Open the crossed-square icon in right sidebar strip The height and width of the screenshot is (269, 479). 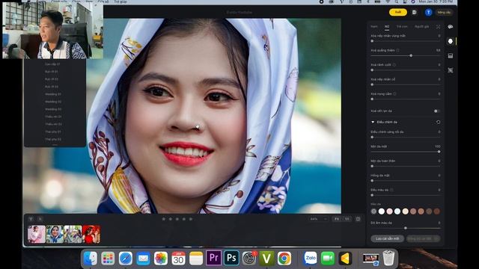point(451,70)
